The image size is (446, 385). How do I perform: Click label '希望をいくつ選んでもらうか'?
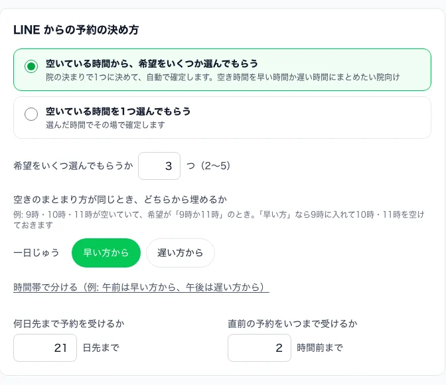pyautogui.click(x=73, y=165)
